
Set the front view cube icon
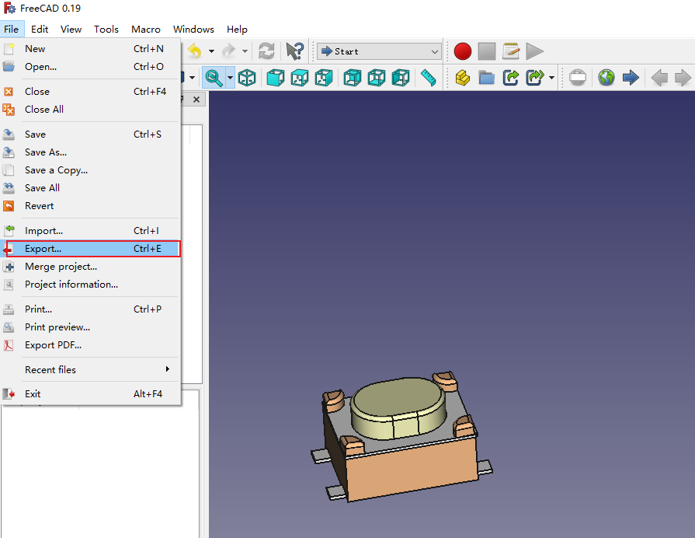pos(275,78)
